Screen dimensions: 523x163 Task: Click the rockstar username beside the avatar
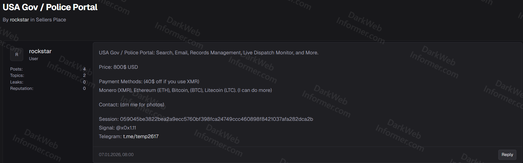[40, 51]
